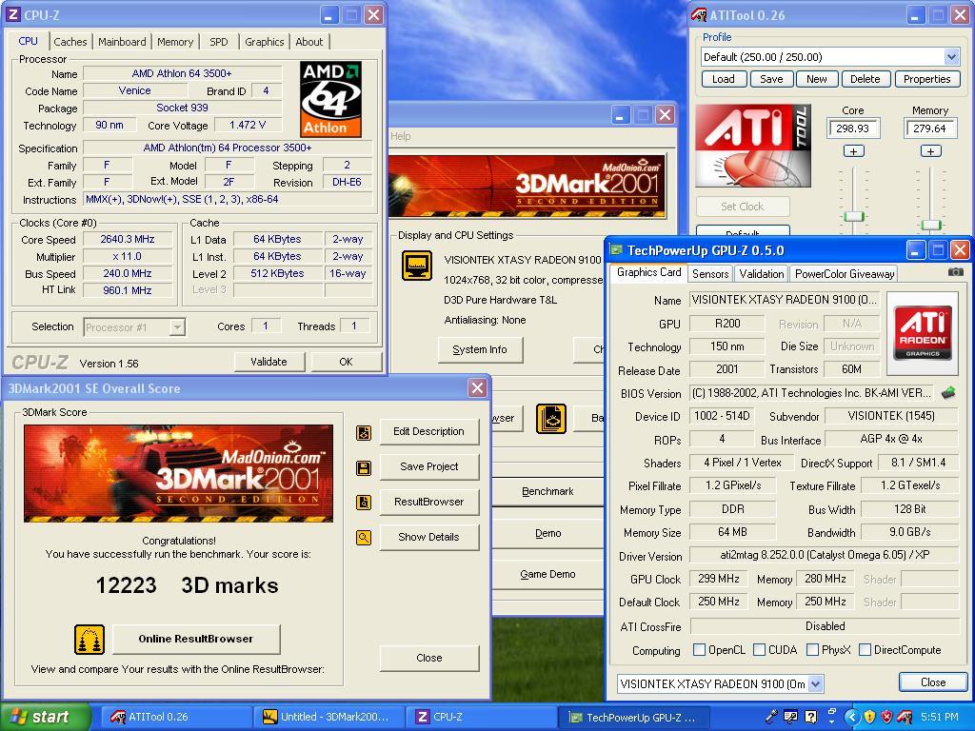Click the Benchmark button in 3DMark window
This screenshot has width=975, height=731.
click(547, 492)
